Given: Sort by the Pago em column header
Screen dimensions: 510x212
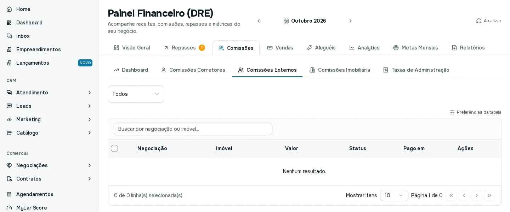Looking at the screenshot, I should click(414, 148).
